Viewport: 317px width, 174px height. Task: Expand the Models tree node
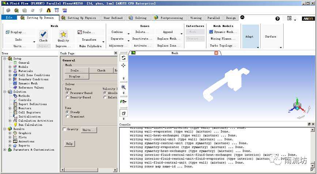tap(10, 67)
